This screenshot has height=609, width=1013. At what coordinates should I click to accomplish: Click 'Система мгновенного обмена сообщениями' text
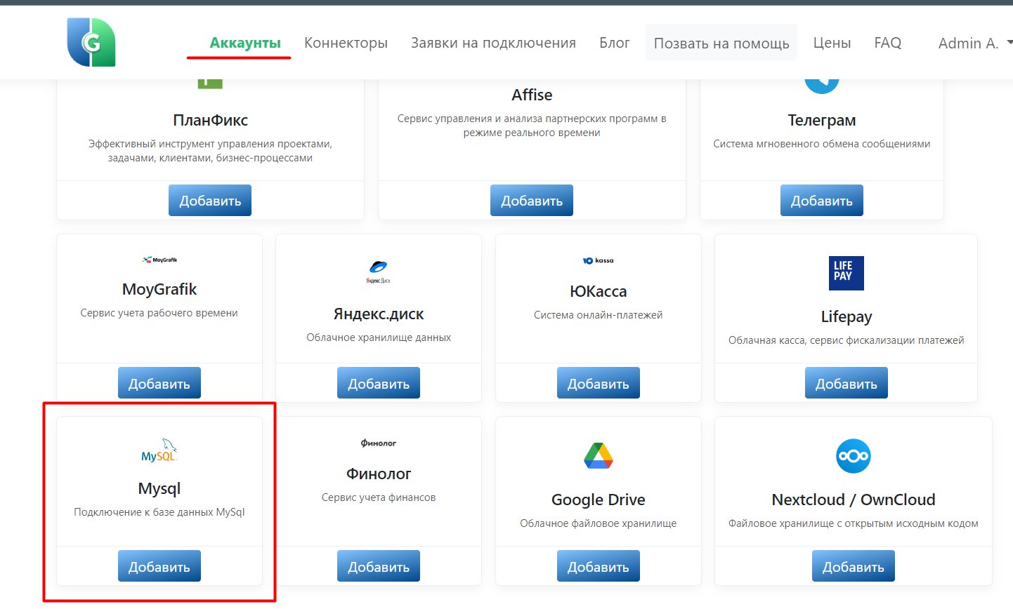[x=822, y=144]
